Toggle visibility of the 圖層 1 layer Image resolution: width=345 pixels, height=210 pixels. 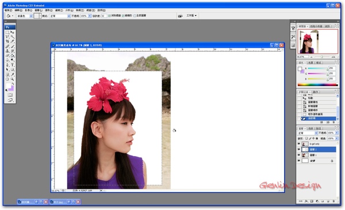click(x=299, y=155)
